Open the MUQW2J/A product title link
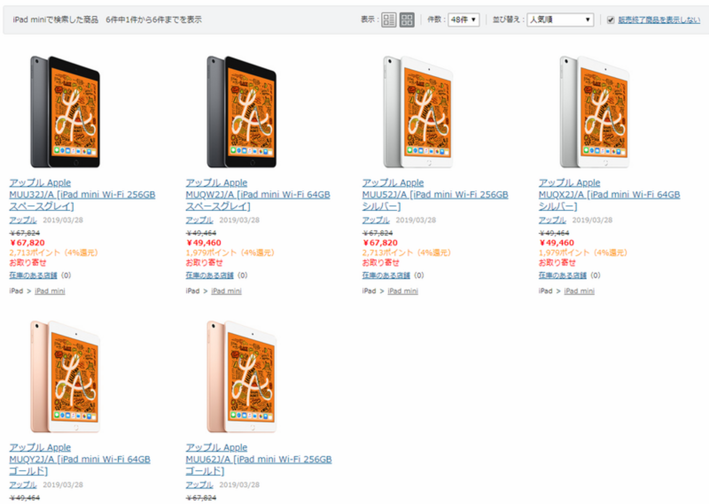This screenshot has width=709, height=504. click(257, 195)
